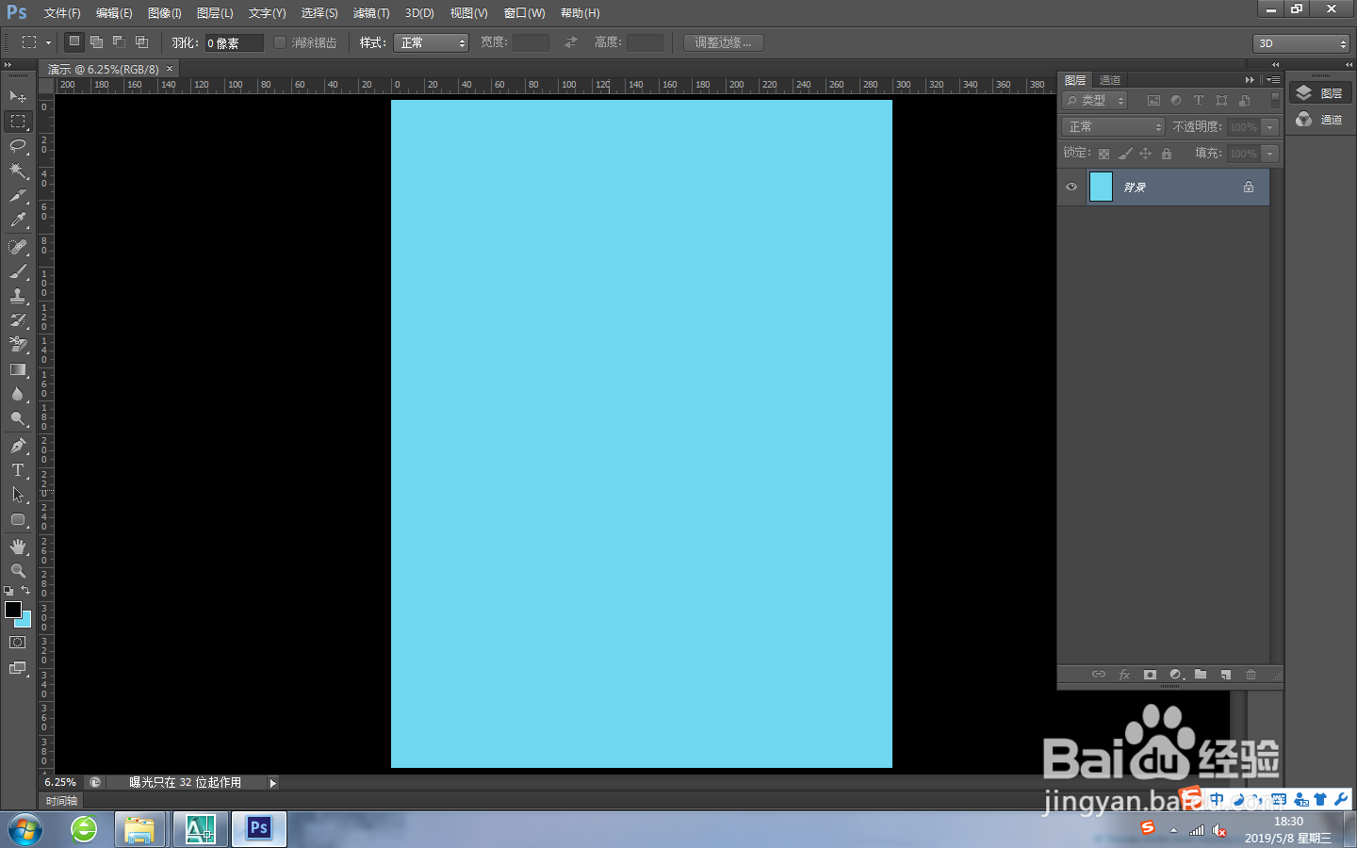Select the Pen tool
This screenshot has width=1357, height=848.
coord(18,446)
